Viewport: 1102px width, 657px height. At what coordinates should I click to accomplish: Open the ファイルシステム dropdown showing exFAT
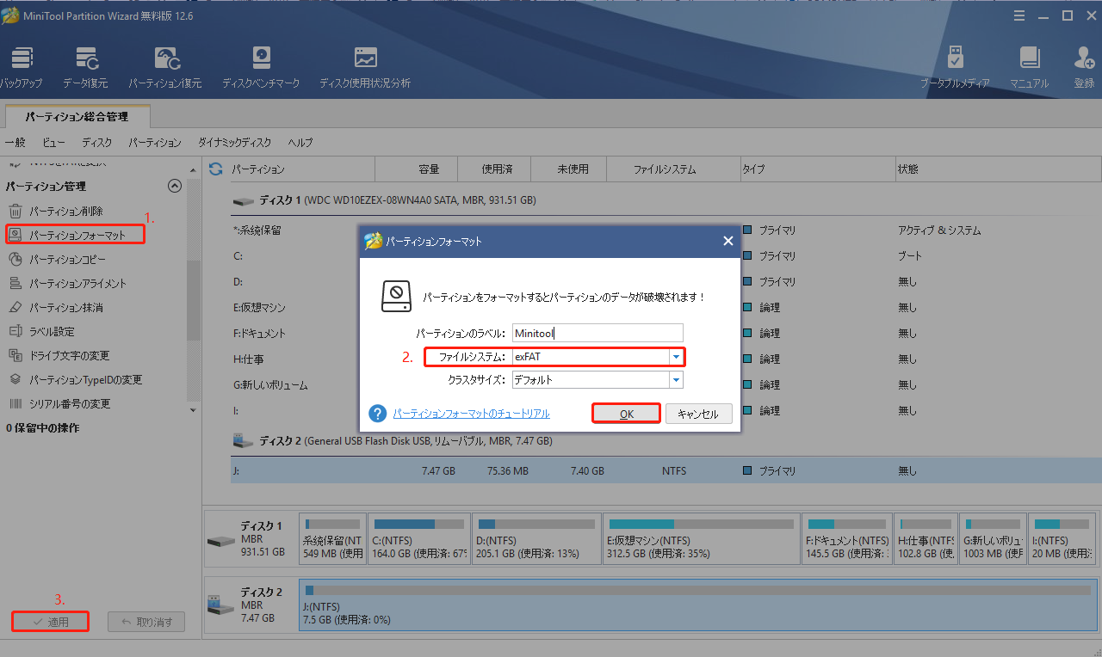point(676,357)
